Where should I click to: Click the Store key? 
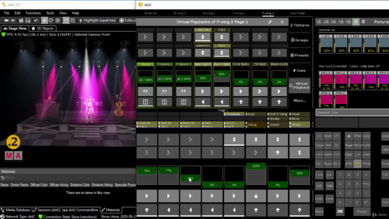319,212
